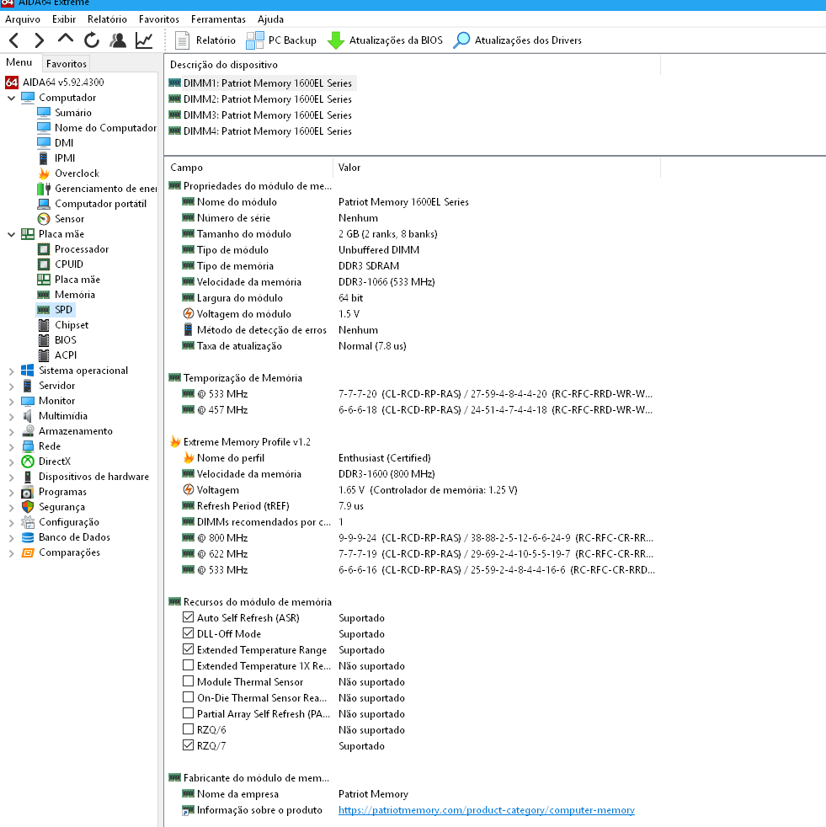Toggle Auto Self Refresh (ASR) checkbox

click(x=188, y=617)
